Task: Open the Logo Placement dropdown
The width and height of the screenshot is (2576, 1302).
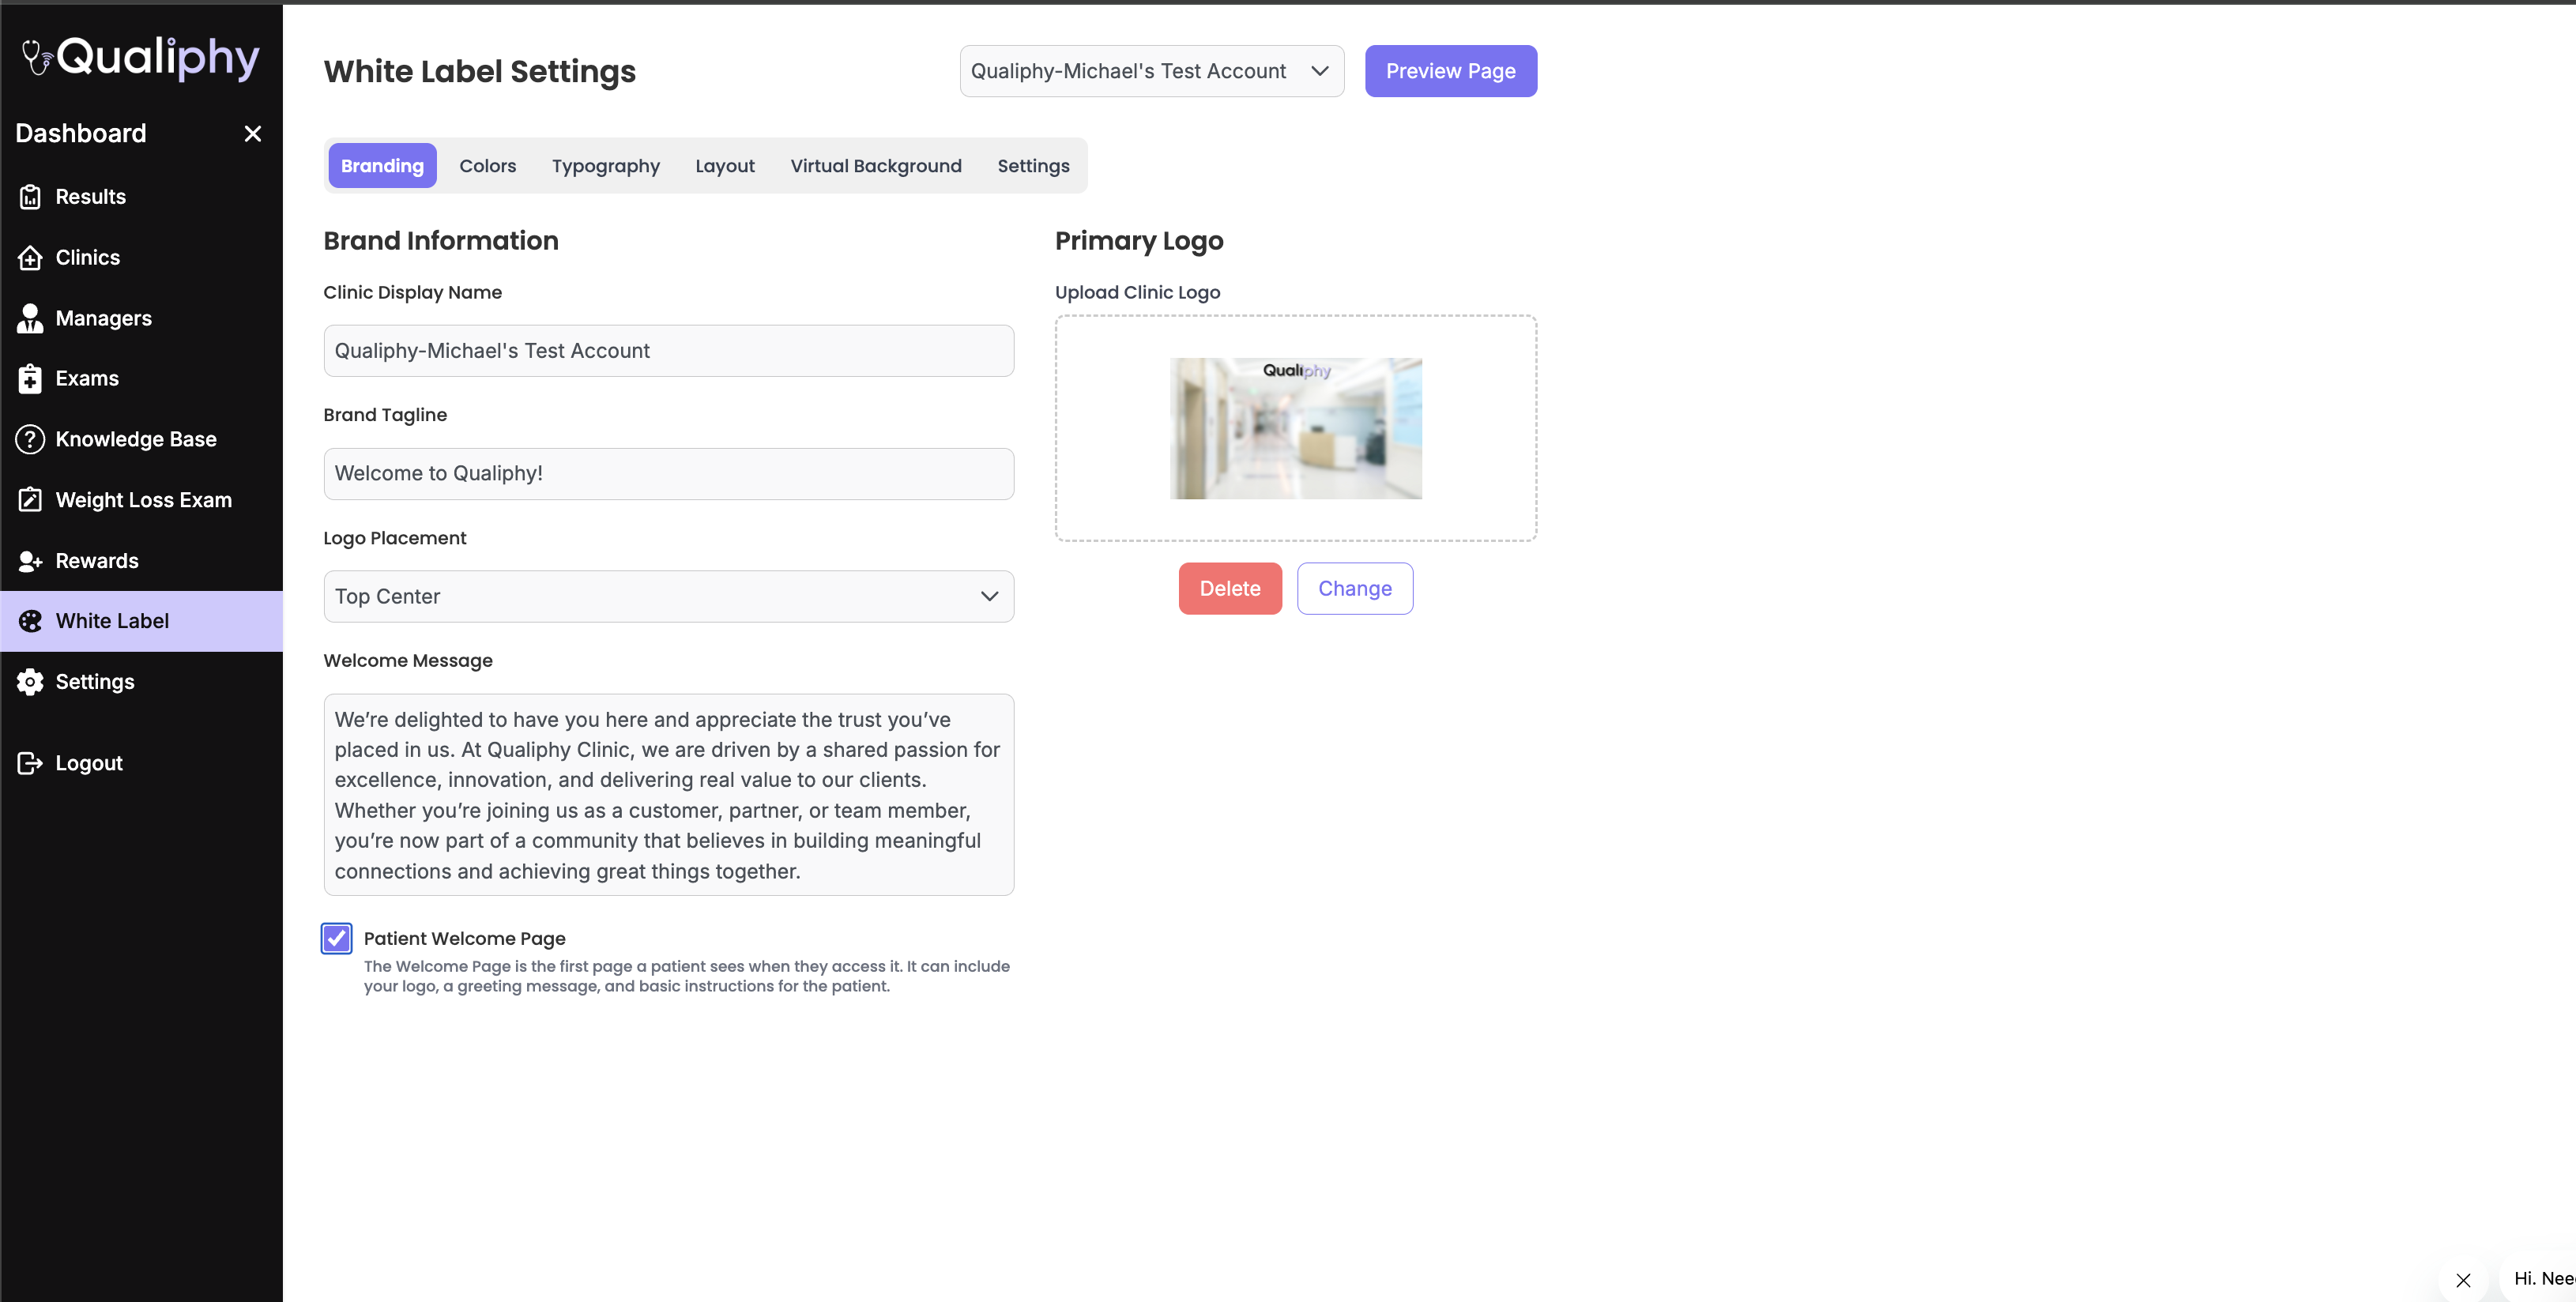Action: click(x=669, y=597)
